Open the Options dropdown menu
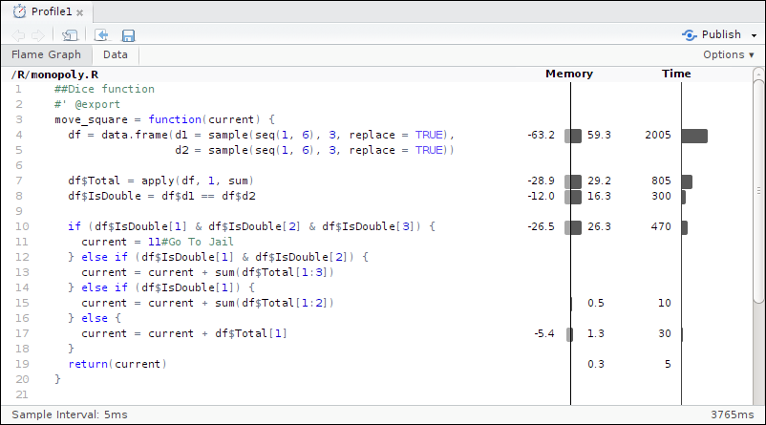Viewport: 766px width, 425px height. coord(728,55)
